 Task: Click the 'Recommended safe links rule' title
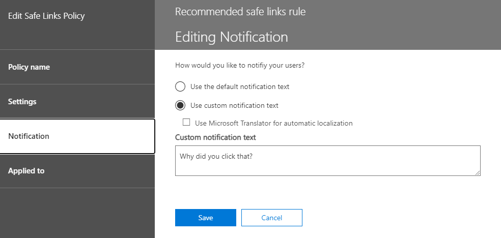240,12
